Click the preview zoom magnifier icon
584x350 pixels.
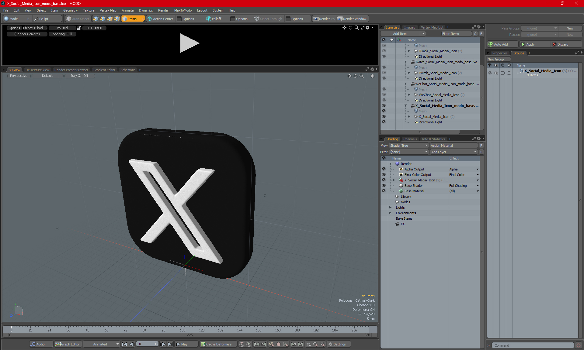[356, 28]
